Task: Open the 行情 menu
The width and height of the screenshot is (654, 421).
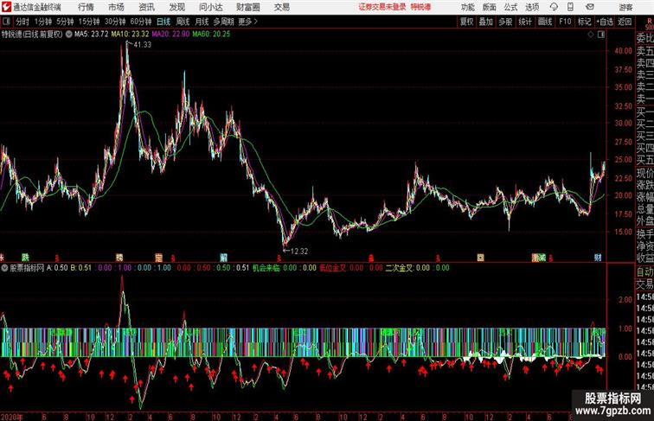Action: 86,7
